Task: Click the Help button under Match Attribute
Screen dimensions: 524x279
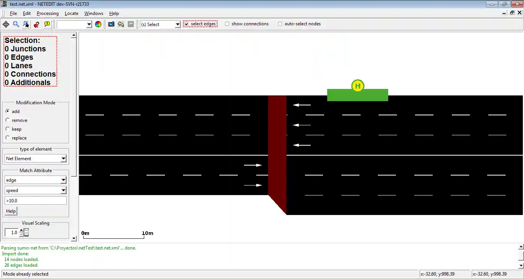Action: pos(11,211)
